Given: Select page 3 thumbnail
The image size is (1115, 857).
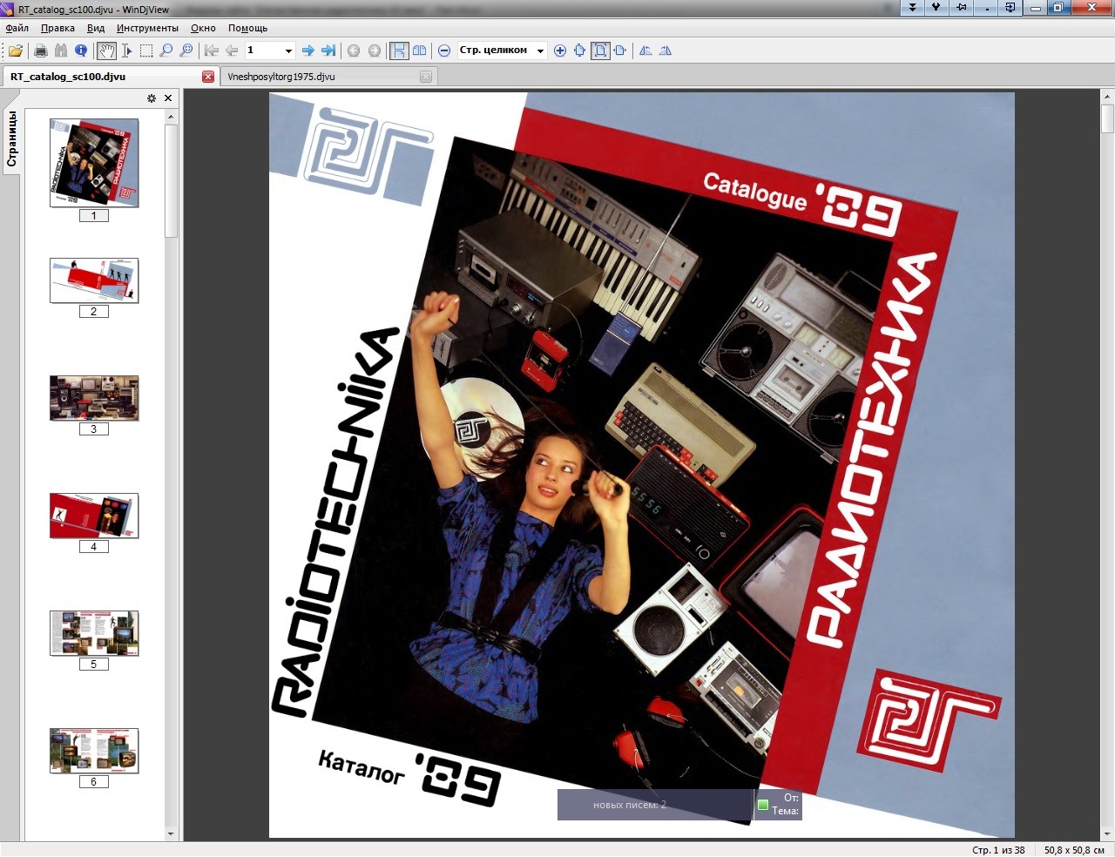Looking at the screenshot, I should (x=94, y=398).
